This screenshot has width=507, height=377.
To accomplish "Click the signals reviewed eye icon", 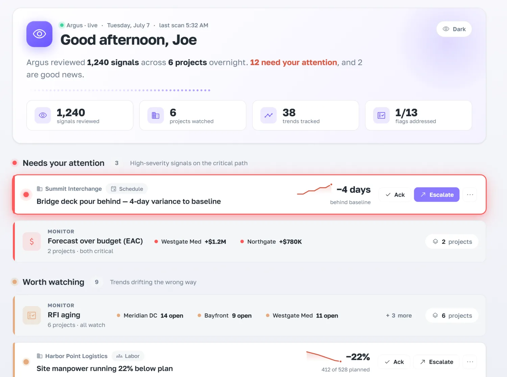I will pos(43,116).
